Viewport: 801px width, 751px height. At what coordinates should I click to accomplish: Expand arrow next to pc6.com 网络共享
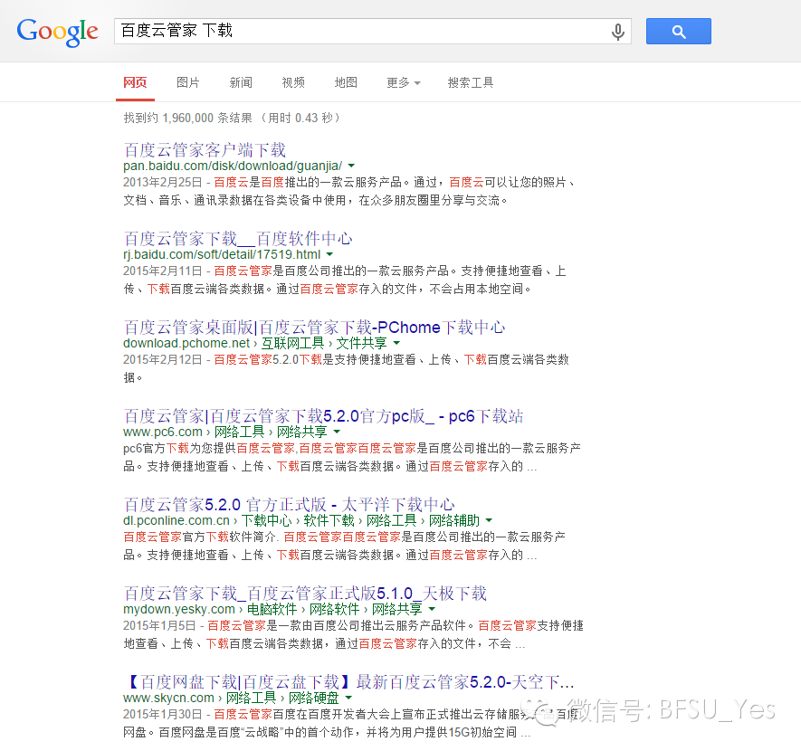pos(337,432)
